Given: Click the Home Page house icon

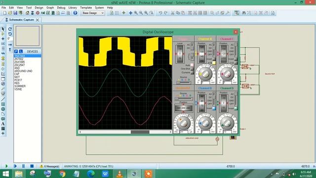Looking at the screenshot, I should coord(27,13).
